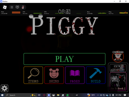
Task: Restore down the Roblox window
Action: tap(120, 1)
